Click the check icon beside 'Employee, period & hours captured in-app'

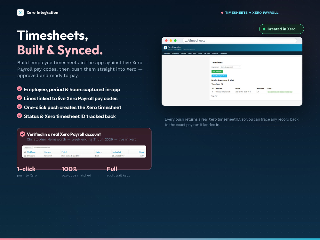pos(20,89)
